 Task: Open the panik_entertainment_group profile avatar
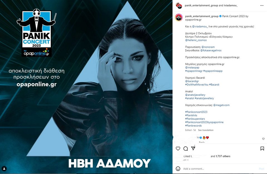[179, 17]
